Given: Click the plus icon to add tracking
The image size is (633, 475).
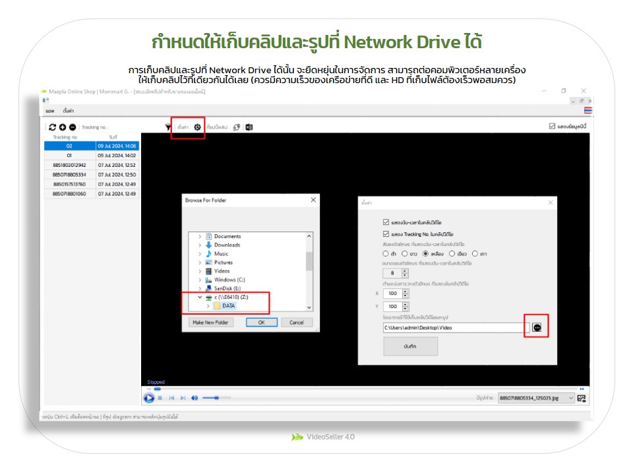Looking at the screenshot, I should click(63, 127).
